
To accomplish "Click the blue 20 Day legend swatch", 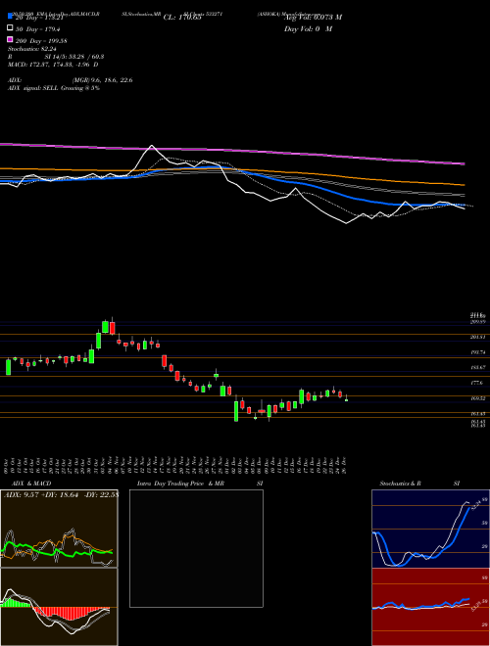I will 10,17.
